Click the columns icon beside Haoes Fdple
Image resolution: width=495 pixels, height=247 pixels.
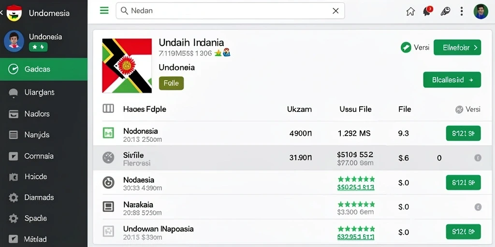pyautogui.click(x=108, y=109)
